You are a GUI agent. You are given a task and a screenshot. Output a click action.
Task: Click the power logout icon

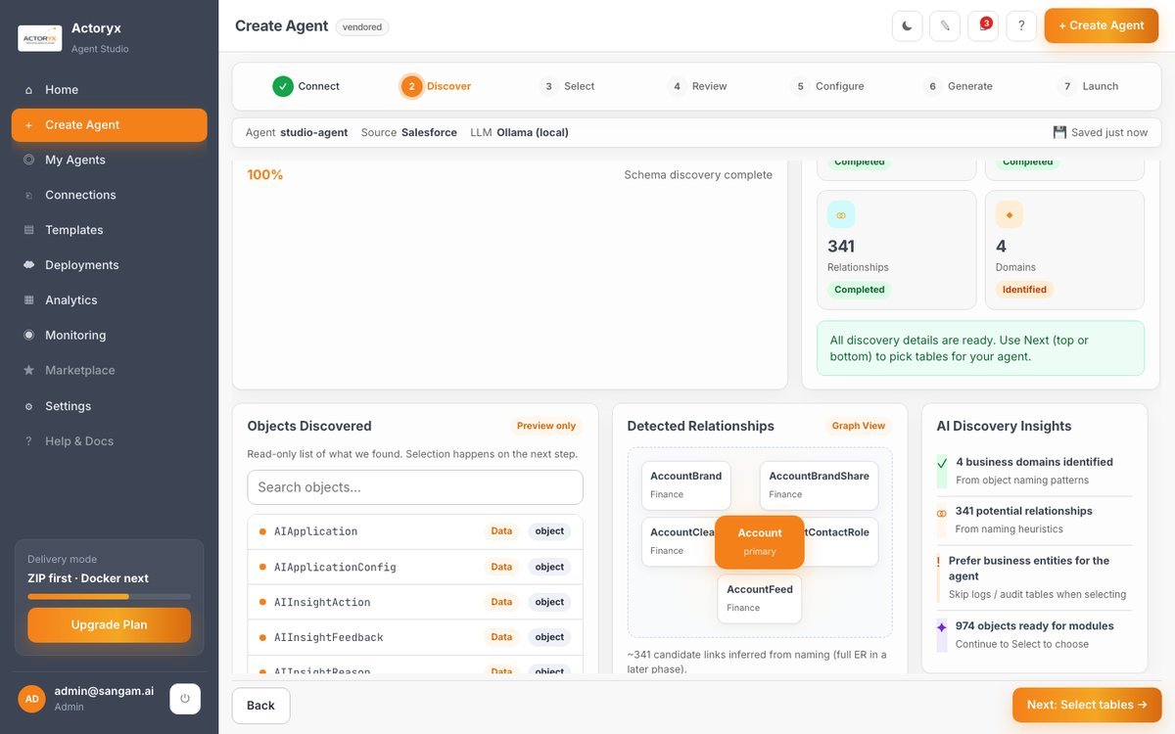click(x=185, y=699)
